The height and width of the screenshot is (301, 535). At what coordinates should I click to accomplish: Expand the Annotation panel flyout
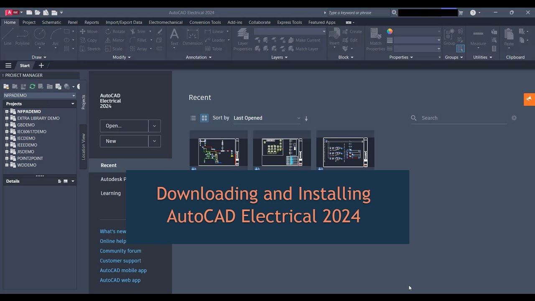click(x=199, y=57)
